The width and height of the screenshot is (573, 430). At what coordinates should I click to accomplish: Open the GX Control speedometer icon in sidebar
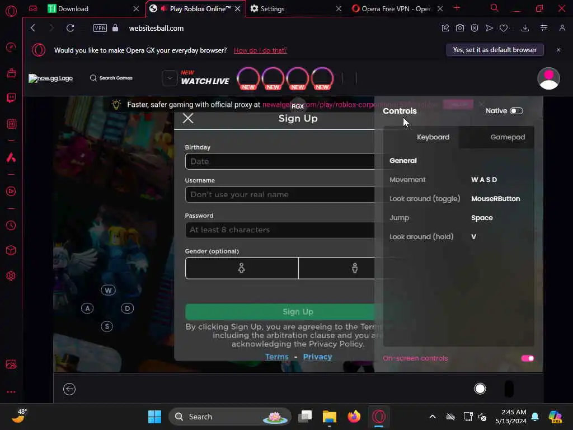(x=11, y=47)
